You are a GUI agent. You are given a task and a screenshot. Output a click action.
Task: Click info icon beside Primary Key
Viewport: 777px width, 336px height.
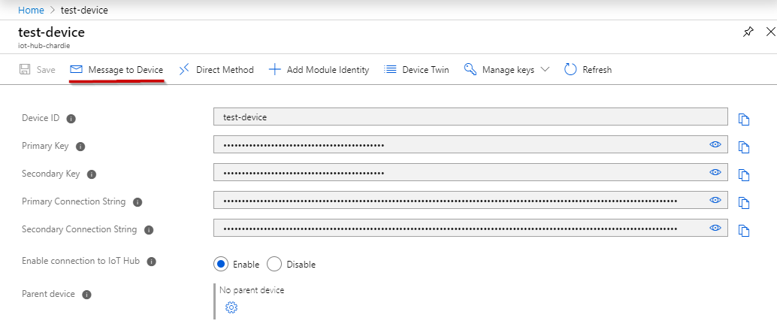(80, 147)
